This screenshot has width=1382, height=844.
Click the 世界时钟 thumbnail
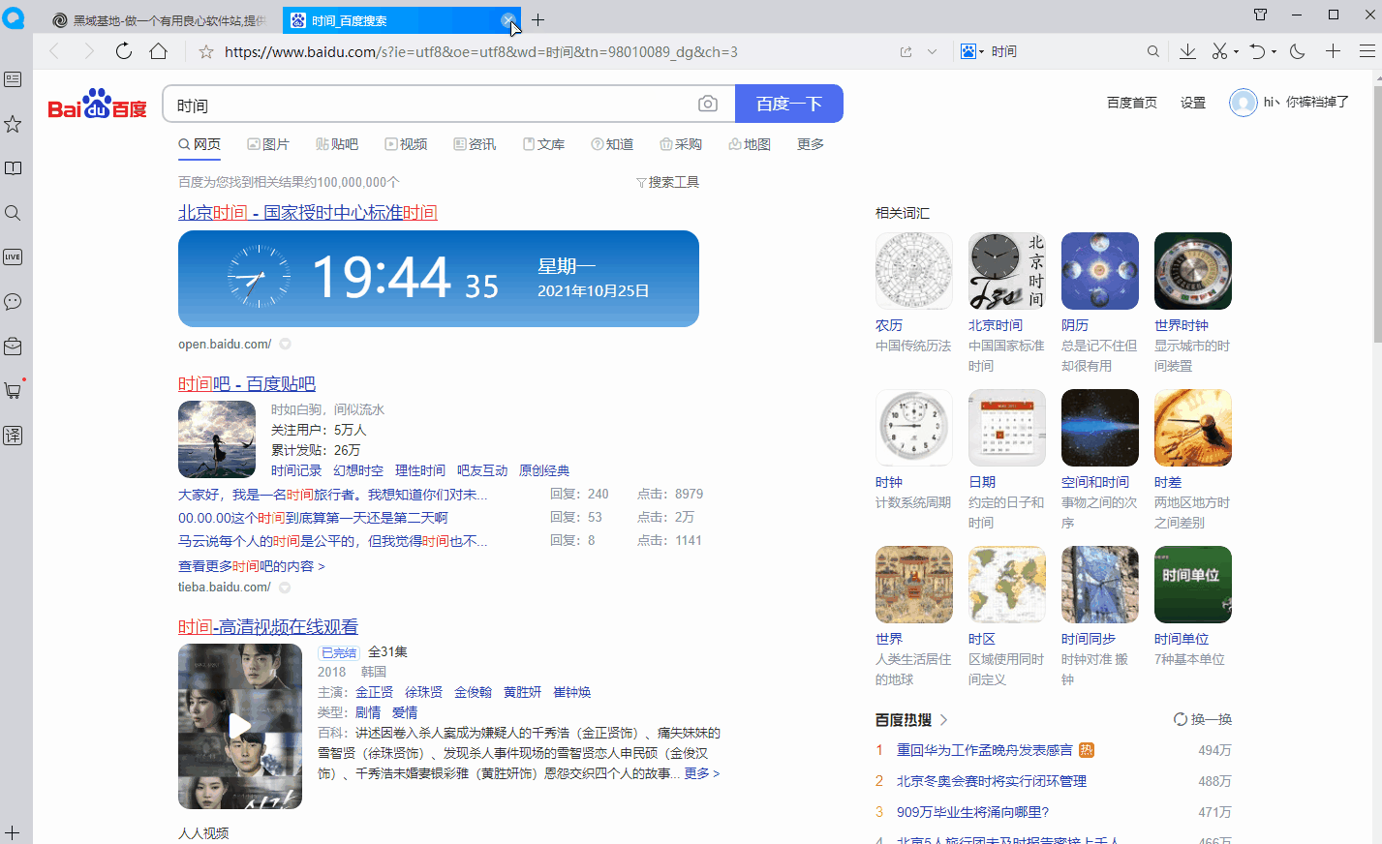(1193, 271)
